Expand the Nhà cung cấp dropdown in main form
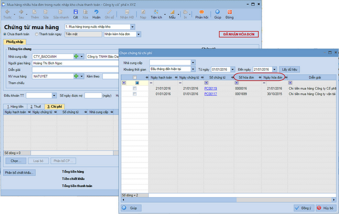 [82, 57]
